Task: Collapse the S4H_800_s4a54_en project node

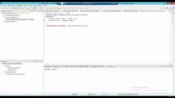Action: [1, 13]
